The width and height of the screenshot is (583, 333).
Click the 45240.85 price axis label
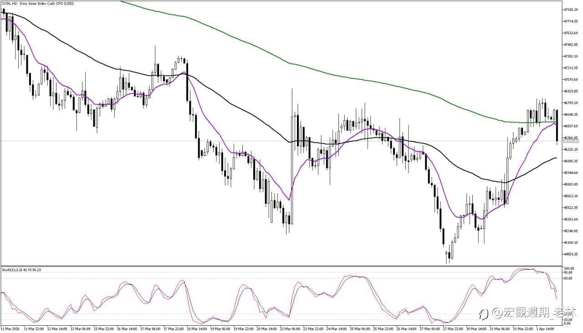571,231
